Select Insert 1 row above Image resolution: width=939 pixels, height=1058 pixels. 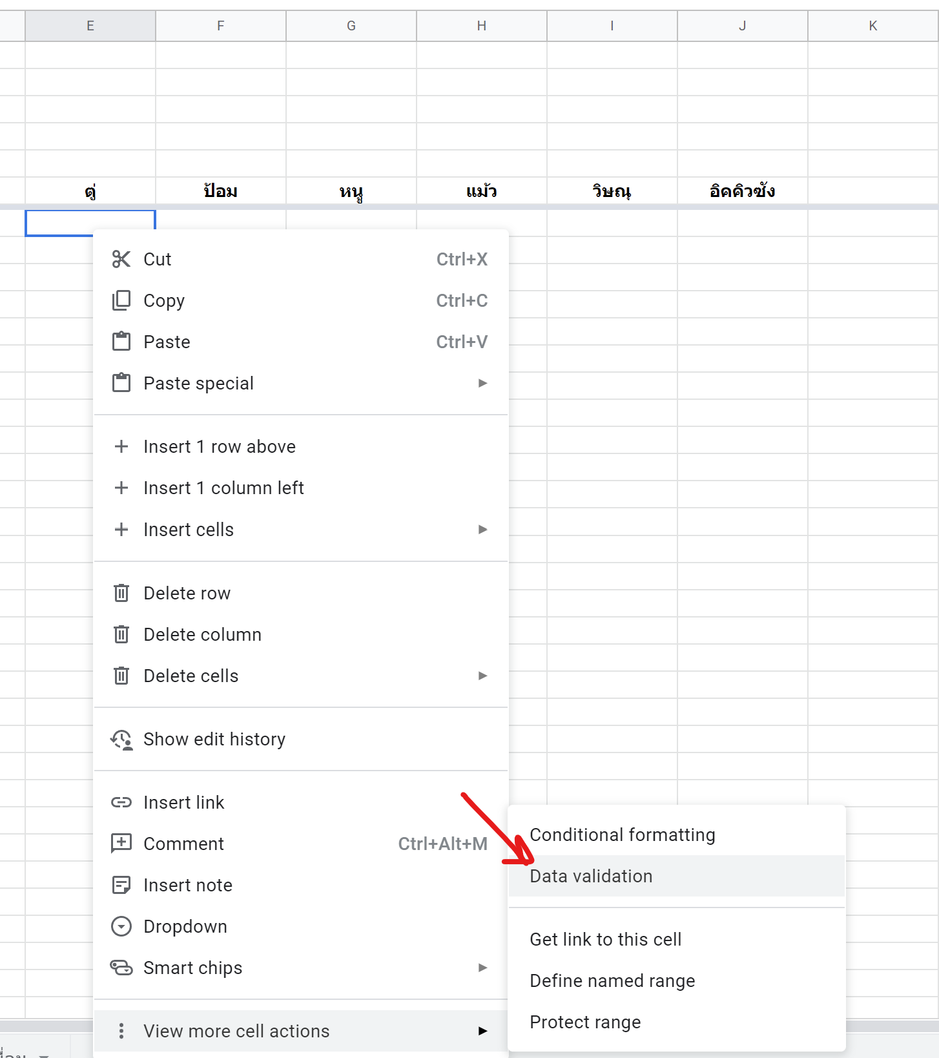301,446
